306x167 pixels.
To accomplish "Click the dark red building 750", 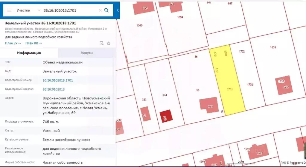I will coord(166,116).
